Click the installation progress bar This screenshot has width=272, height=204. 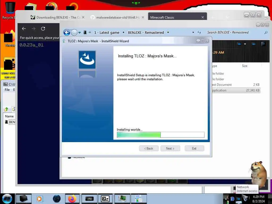[x=160, y=135]
